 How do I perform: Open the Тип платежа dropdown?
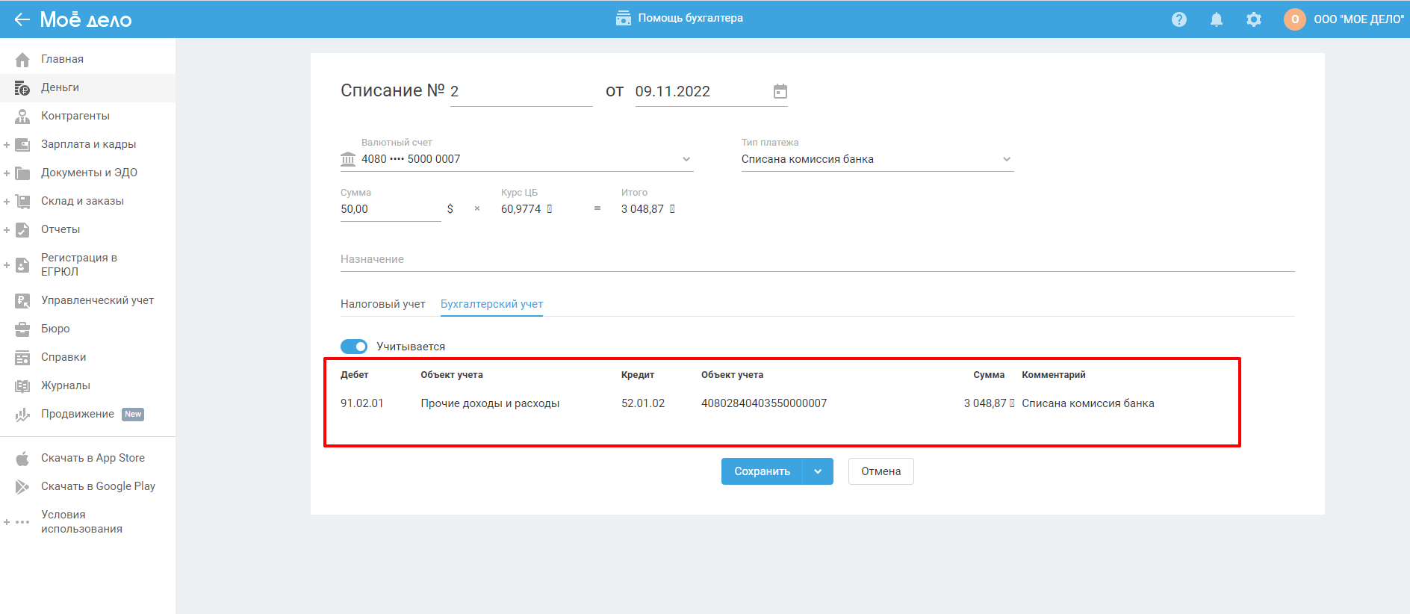click(1006, 159)
